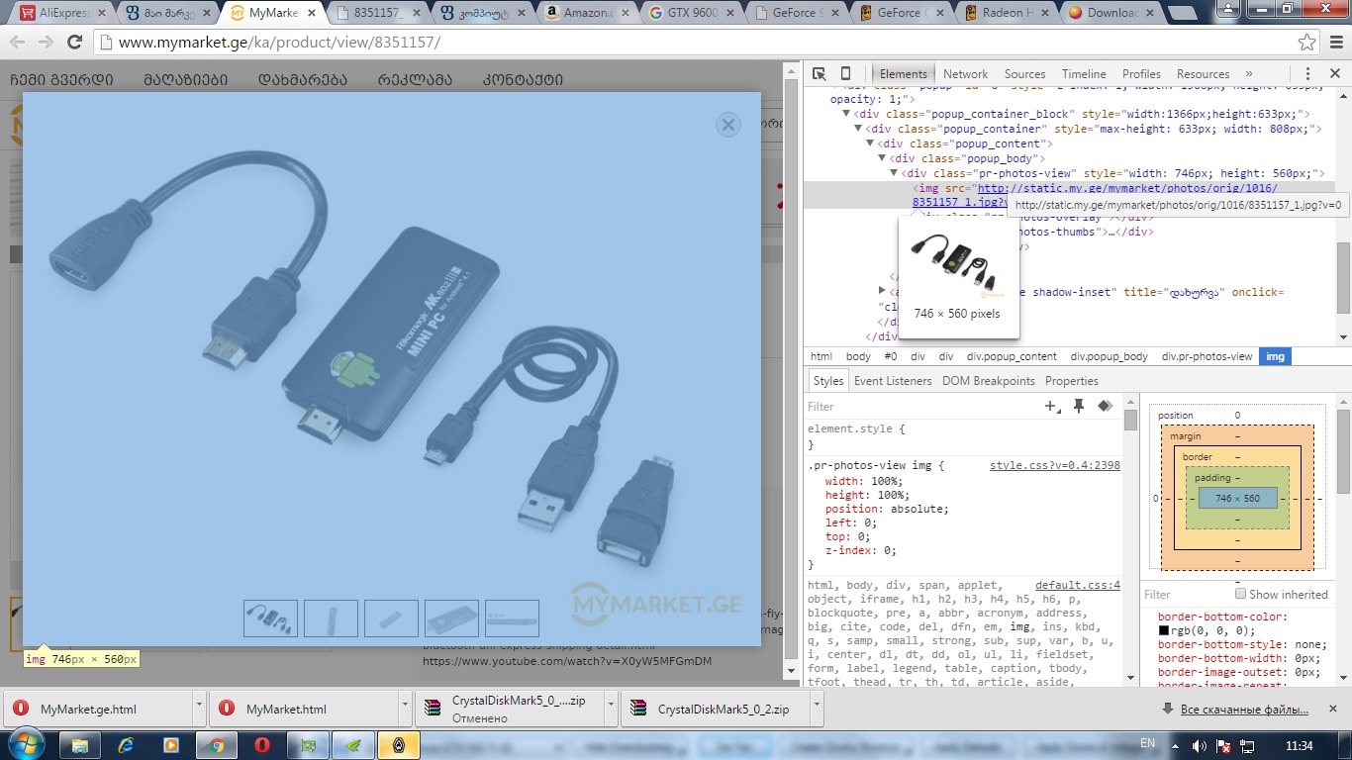Switch to the Network tab
This screenshot has height=760, width=1352.
[x=965, y=74]
